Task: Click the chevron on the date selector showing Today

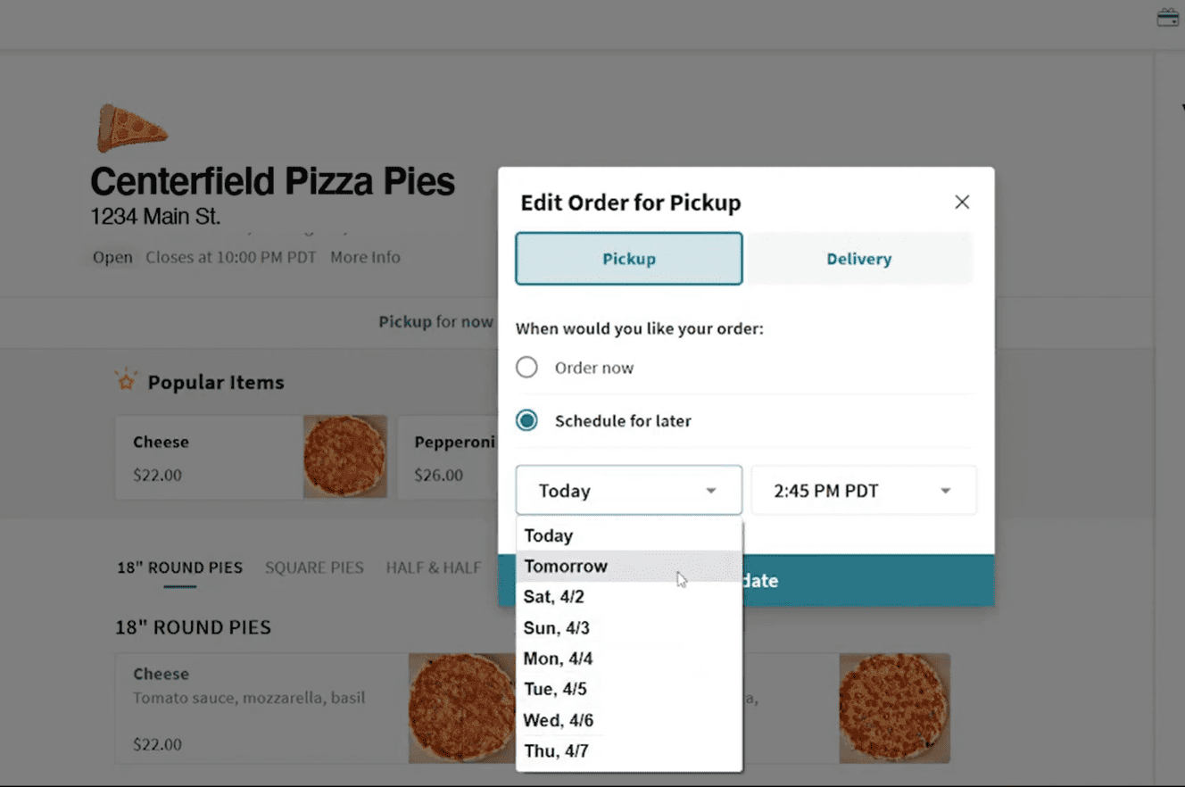Action: pyautogui.click(x=710, y=490)
